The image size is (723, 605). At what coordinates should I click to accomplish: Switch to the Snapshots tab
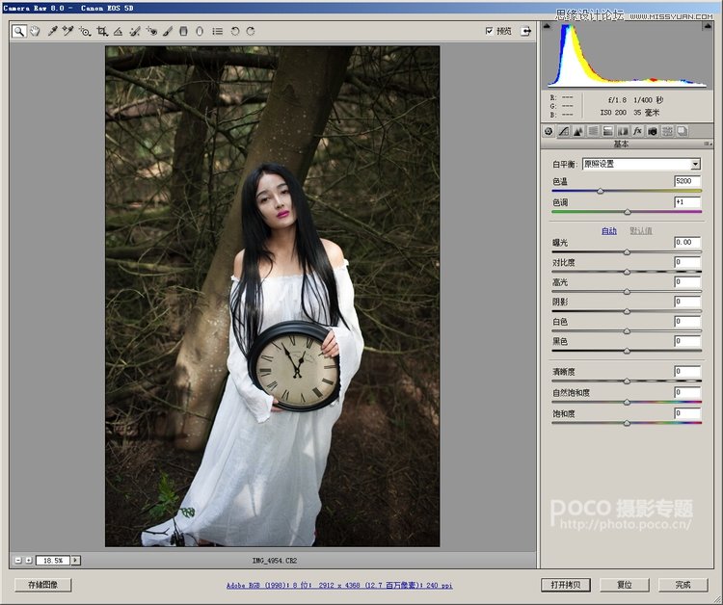coord(682,131)
